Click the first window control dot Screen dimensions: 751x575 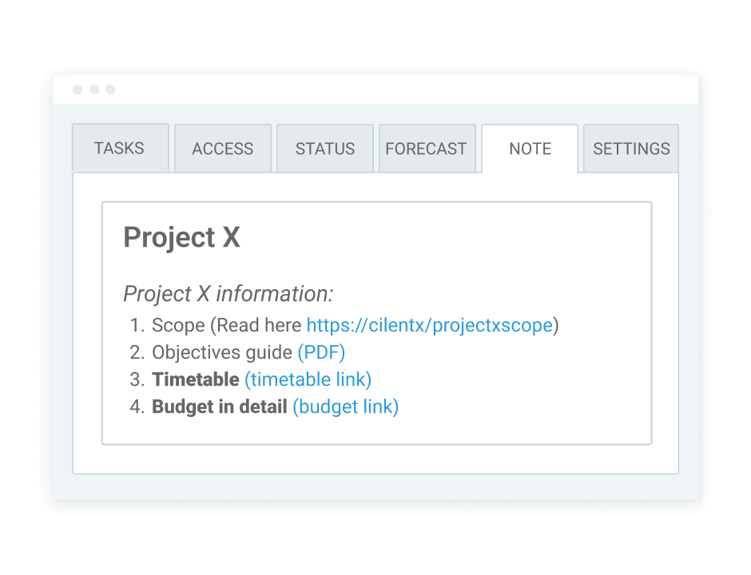click(77, 89)
